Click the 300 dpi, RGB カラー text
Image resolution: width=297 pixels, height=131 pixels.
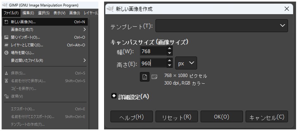click(184, 83)
